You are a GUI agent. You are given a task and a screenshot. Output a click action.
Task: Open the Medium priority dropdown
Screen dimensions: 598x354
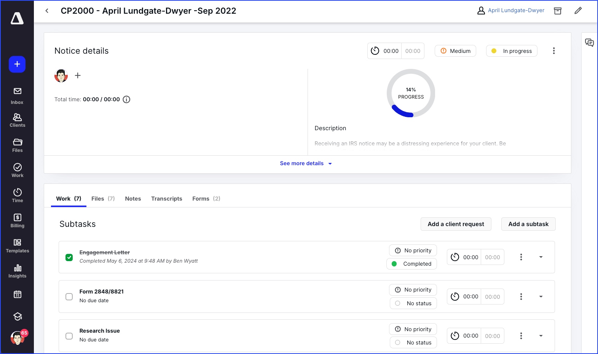[455, 51]
